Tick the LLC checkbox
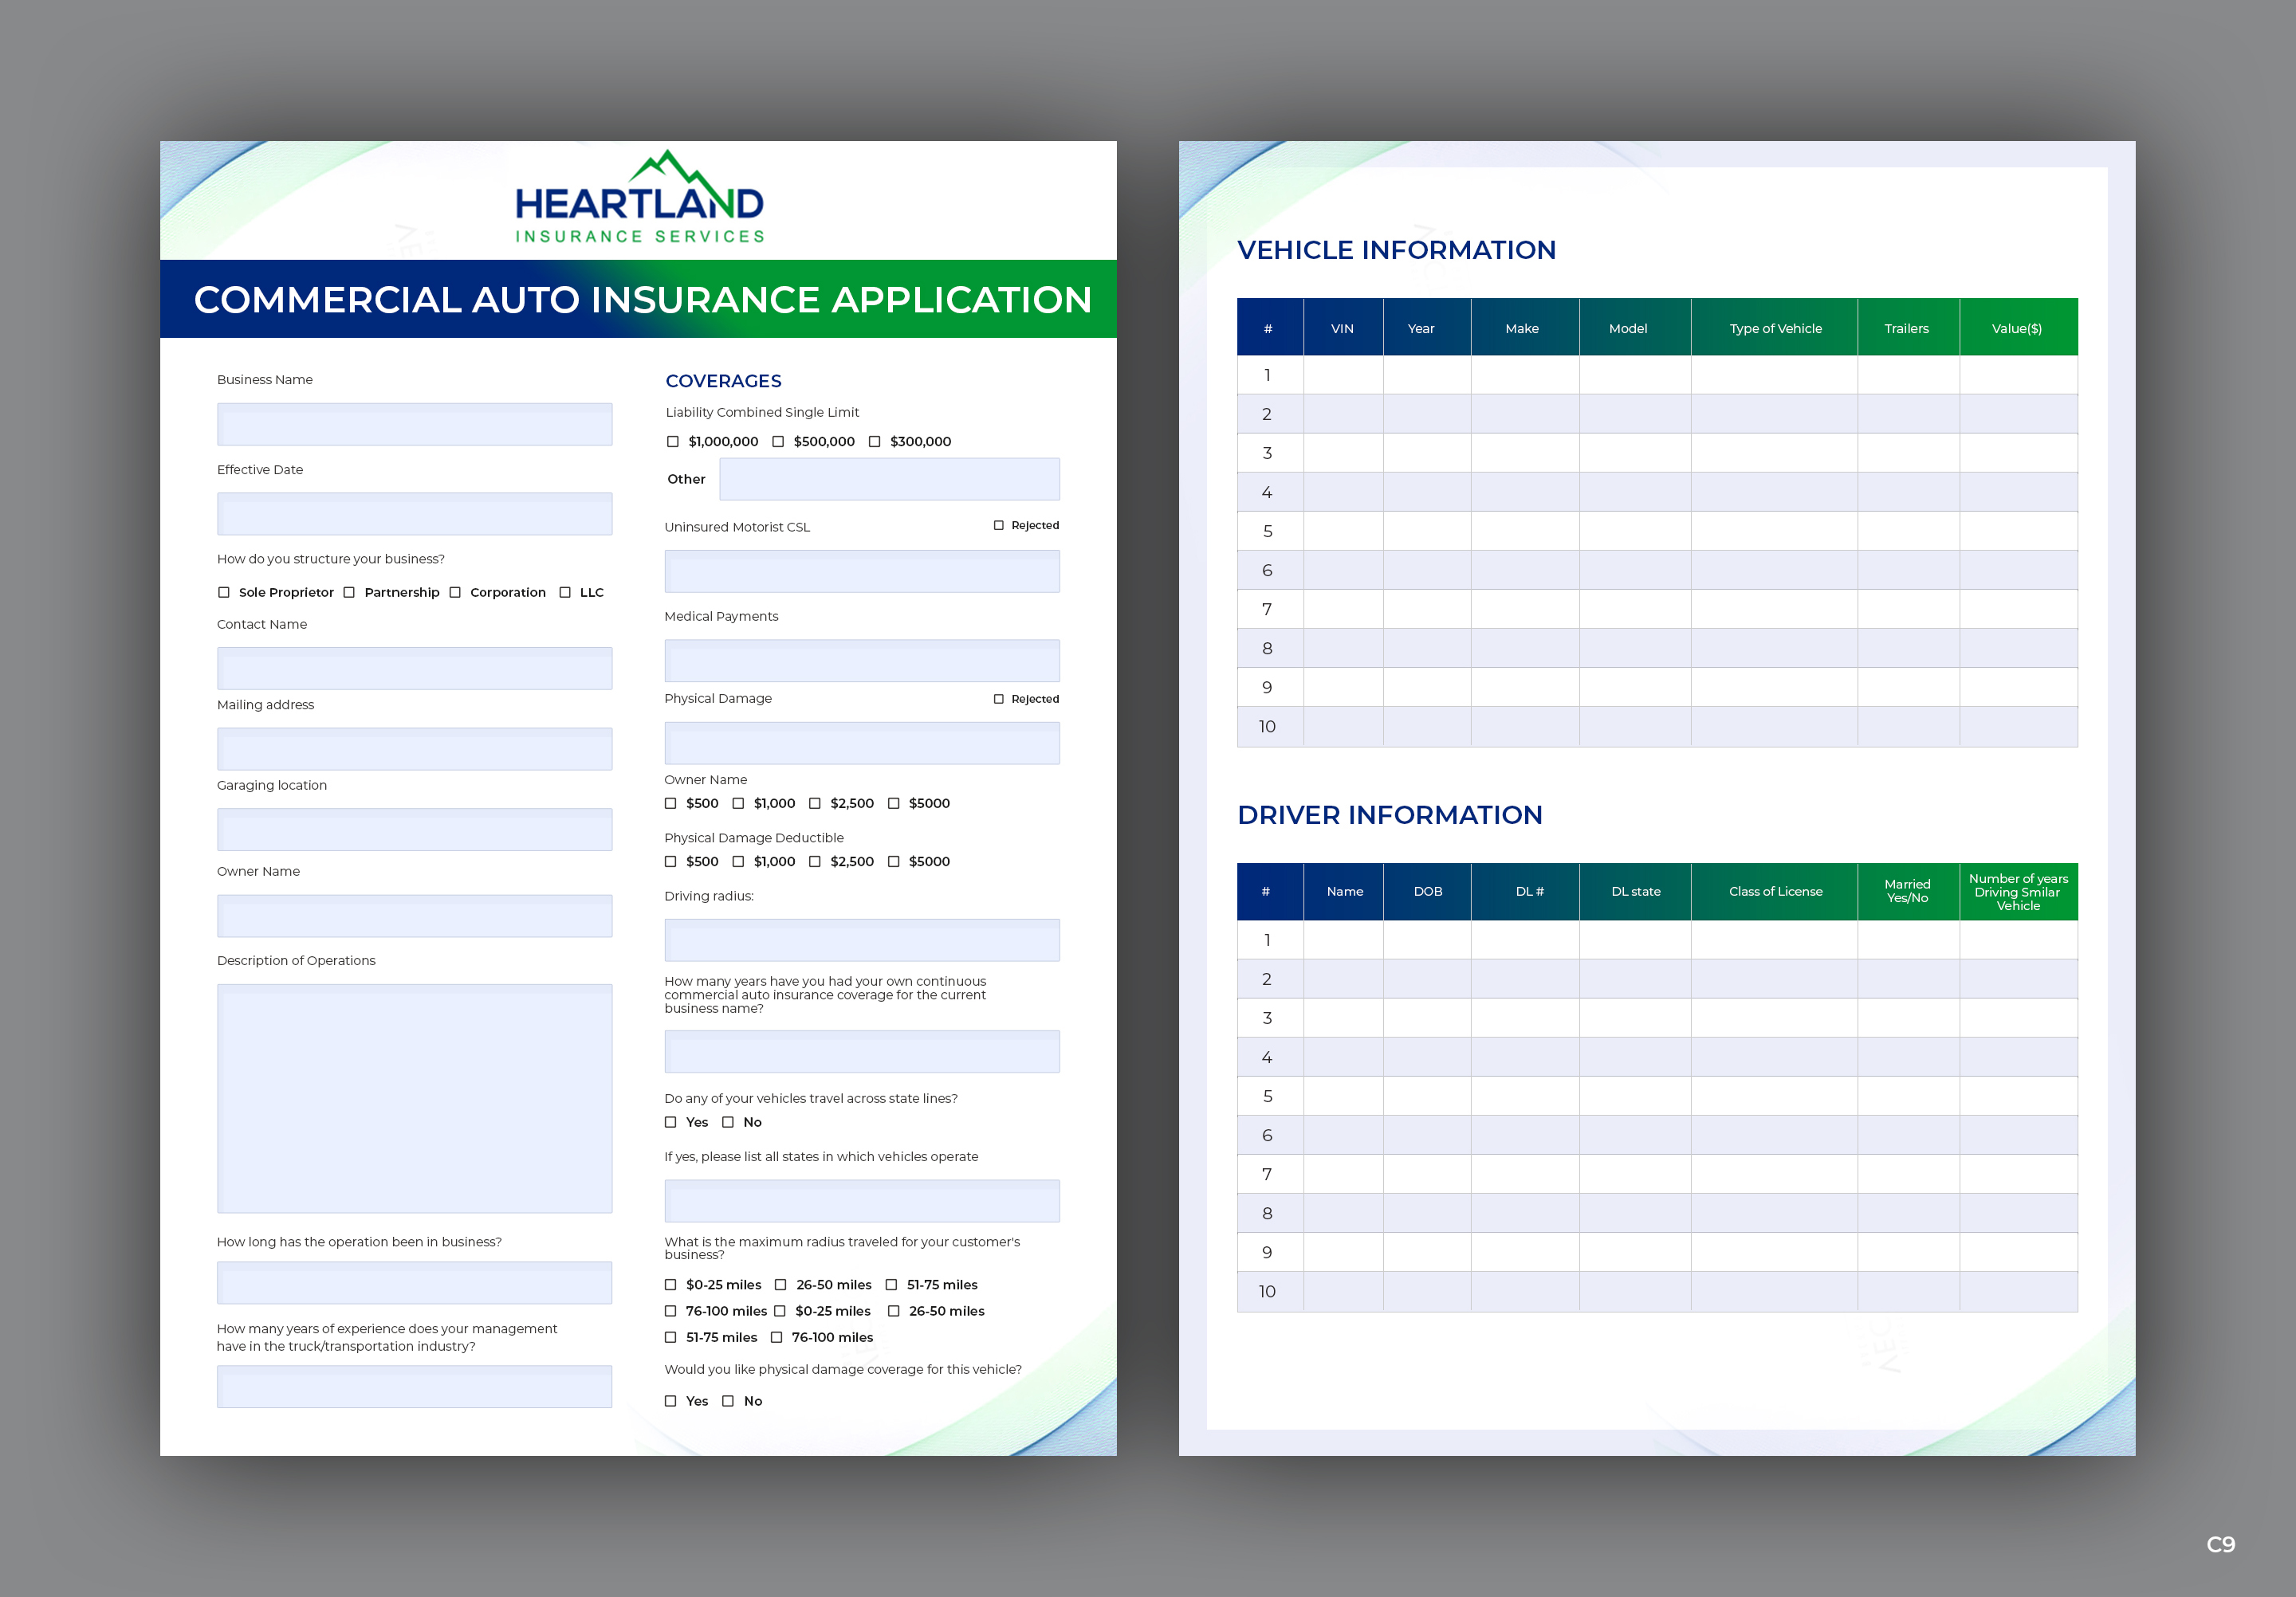The image size is (2296, 1597). (565, 593)
